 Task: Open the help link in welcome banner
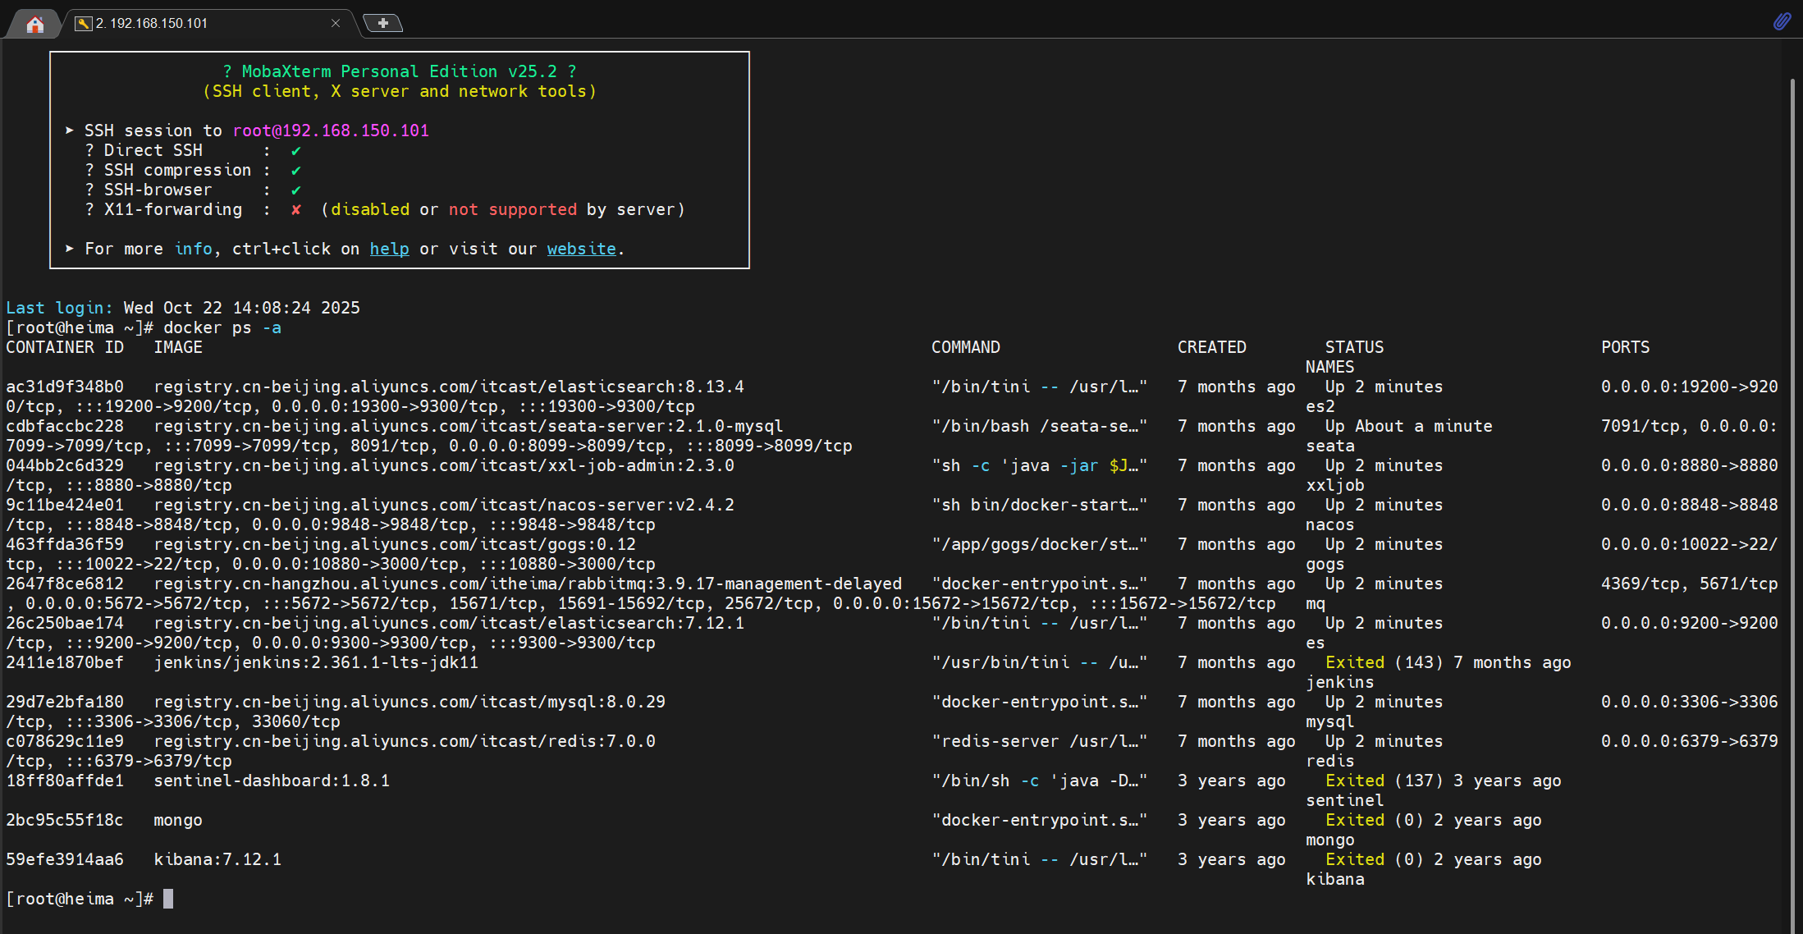click(x=389, y=249)
